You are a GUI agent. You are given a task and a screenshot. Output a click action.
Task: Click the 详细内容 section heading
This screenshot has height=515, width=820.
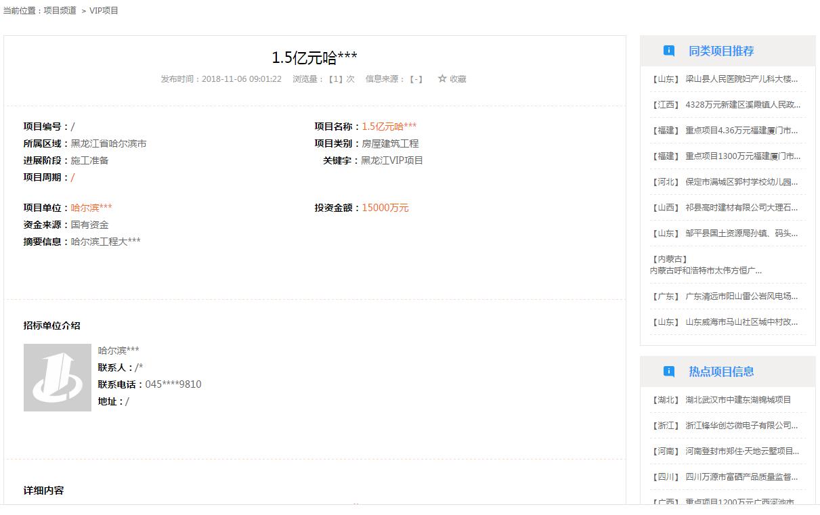44,490
